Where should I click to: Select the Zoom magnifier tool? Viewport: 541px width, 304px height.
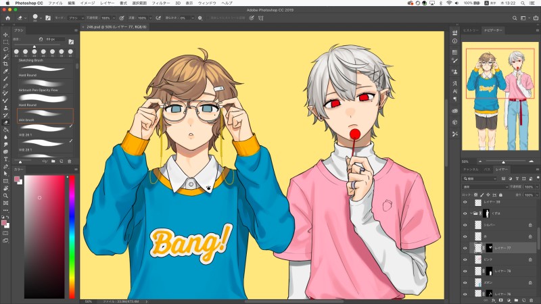5,195
